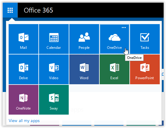Click the Office 365 header title

pos(38,10)
